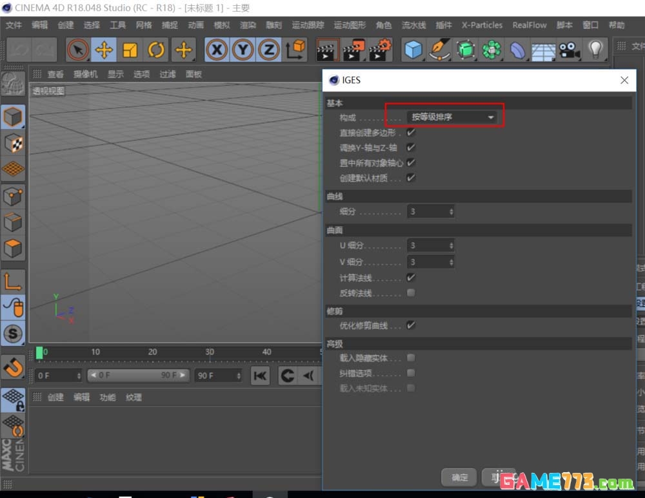Enable the 反转法线 checkbox
The height and width of the screenshot is (498, 645).
[x=411, y=293]
